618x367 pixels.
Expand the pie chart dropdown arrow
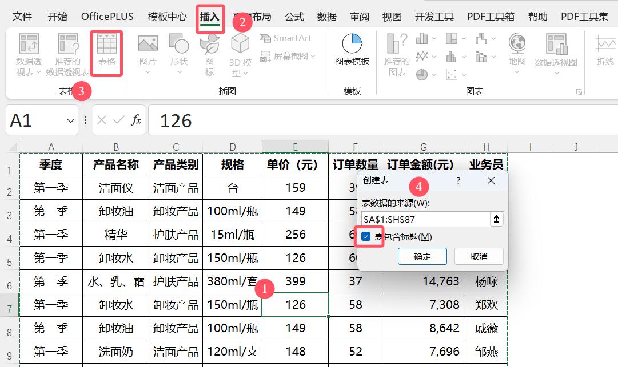coord(434,74)
